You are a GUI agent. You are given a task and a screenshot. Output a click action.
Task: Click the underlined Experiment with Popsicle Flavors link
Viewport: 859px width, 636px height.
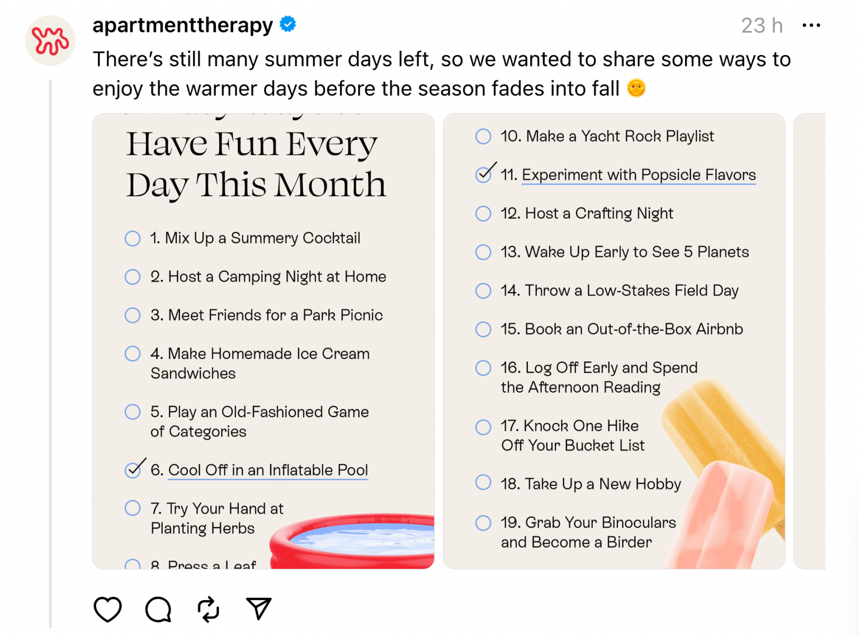coord(638,175)
